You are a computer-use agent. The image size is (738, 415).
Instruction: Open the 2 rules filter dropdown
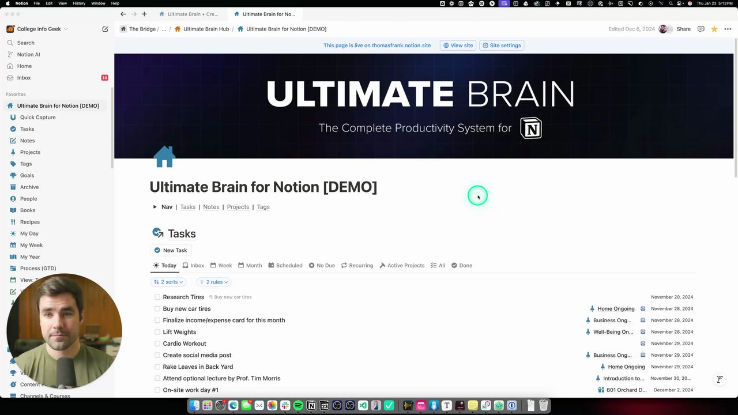(x=213, y=282)
